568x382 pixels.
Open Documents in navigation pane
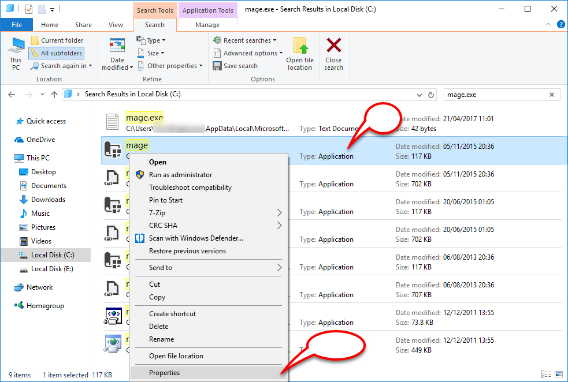tap(43, 186)
